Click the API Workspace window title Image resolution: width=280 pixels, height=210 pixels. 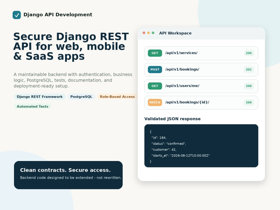point(175,33)
